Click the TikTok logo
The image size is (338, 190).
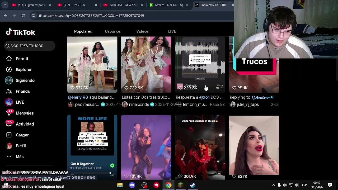coord(21,32)
